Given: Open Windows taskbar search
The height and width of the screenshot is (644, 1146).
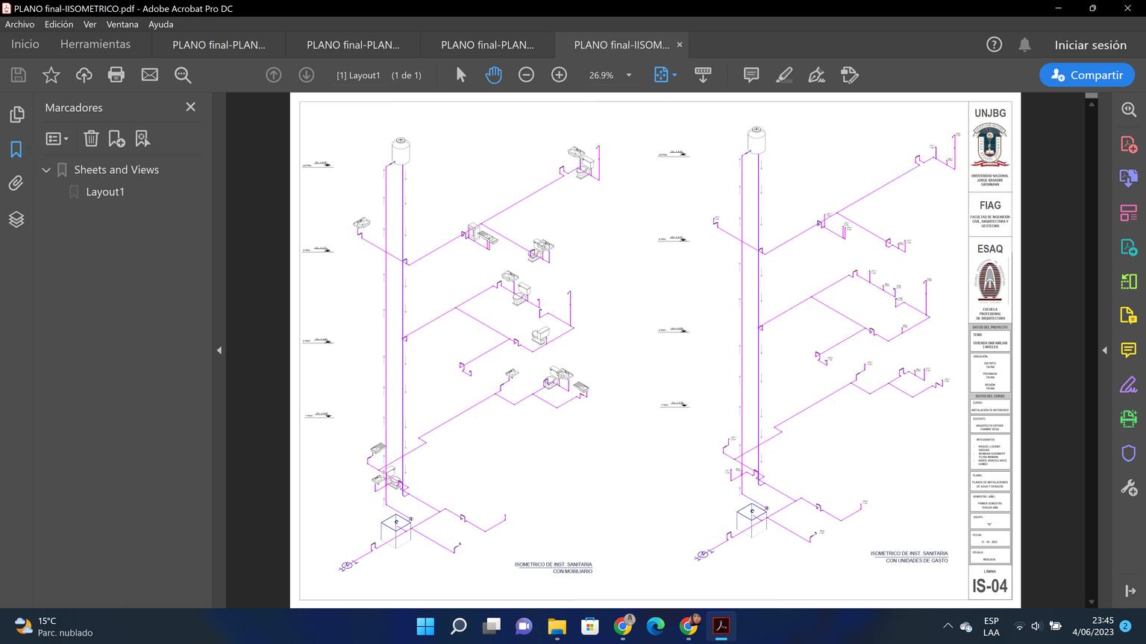Looking at the screenshot, I should tap(458, 626).
